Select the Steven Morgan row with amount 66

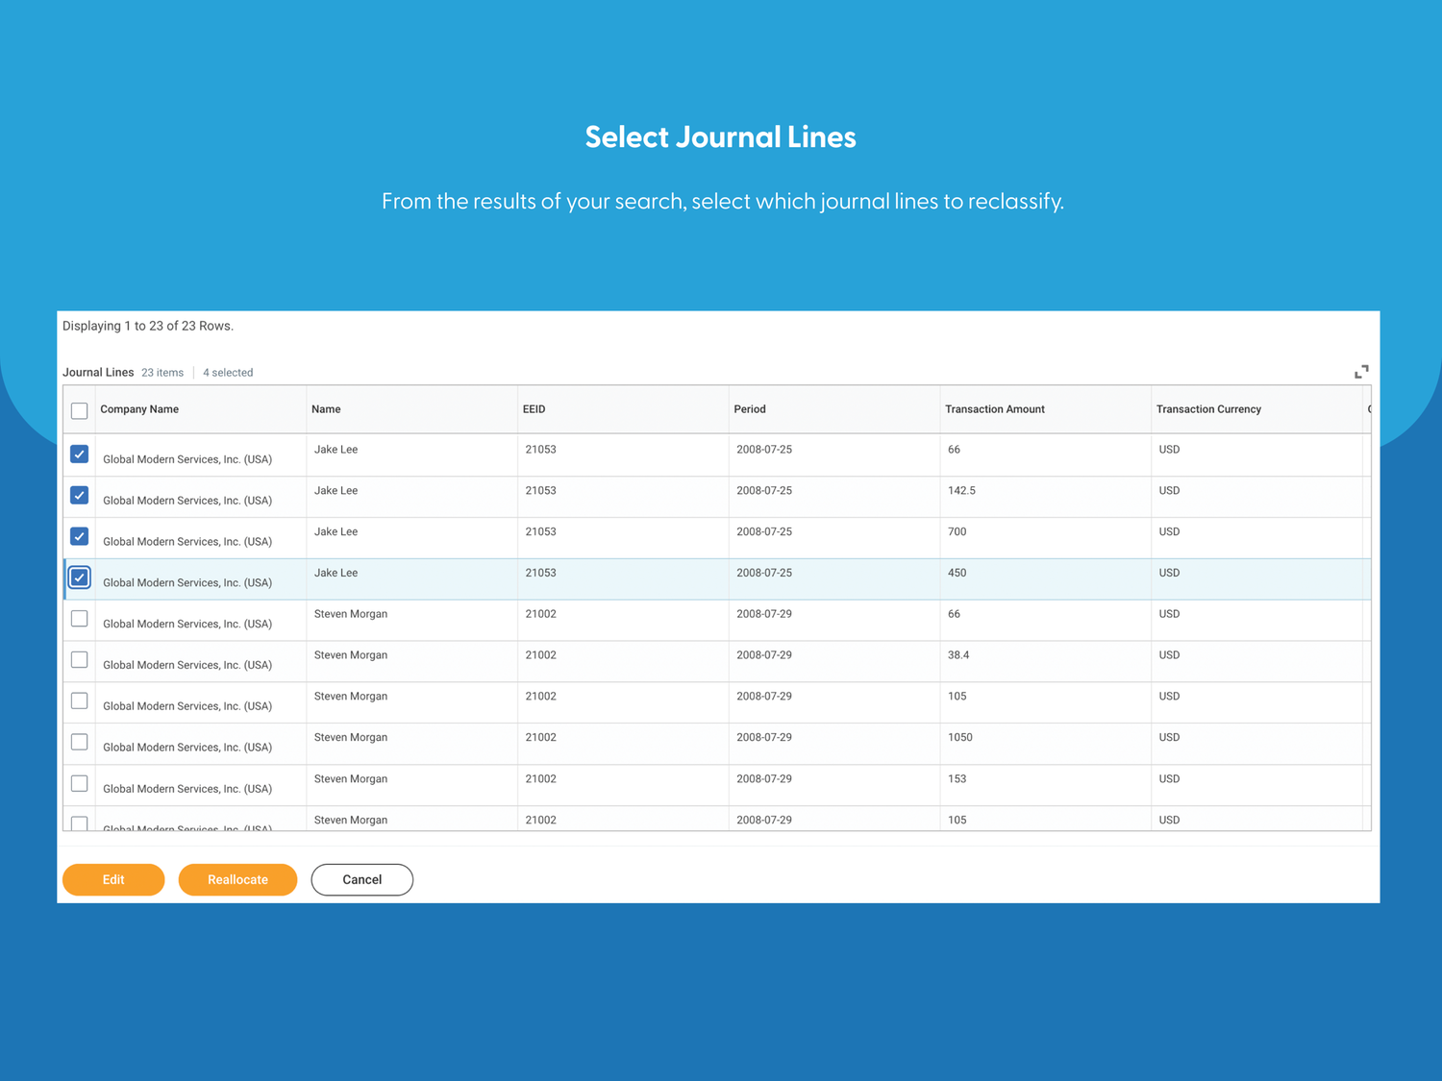pyautogui.click(x=79, y=619)
